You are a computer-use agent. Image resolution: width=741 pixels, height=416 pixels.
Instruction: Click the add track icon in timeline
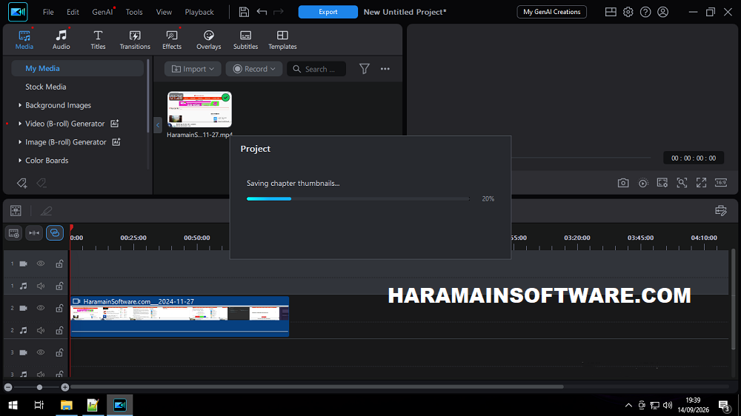click(13, 233)
